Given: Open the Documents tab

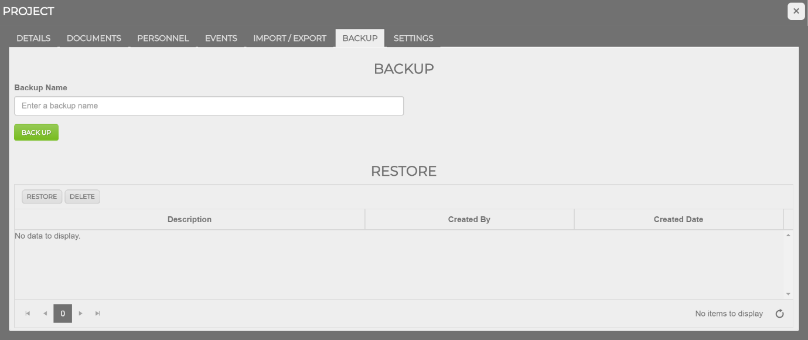Looking at the screenshot, I should 94,38.
